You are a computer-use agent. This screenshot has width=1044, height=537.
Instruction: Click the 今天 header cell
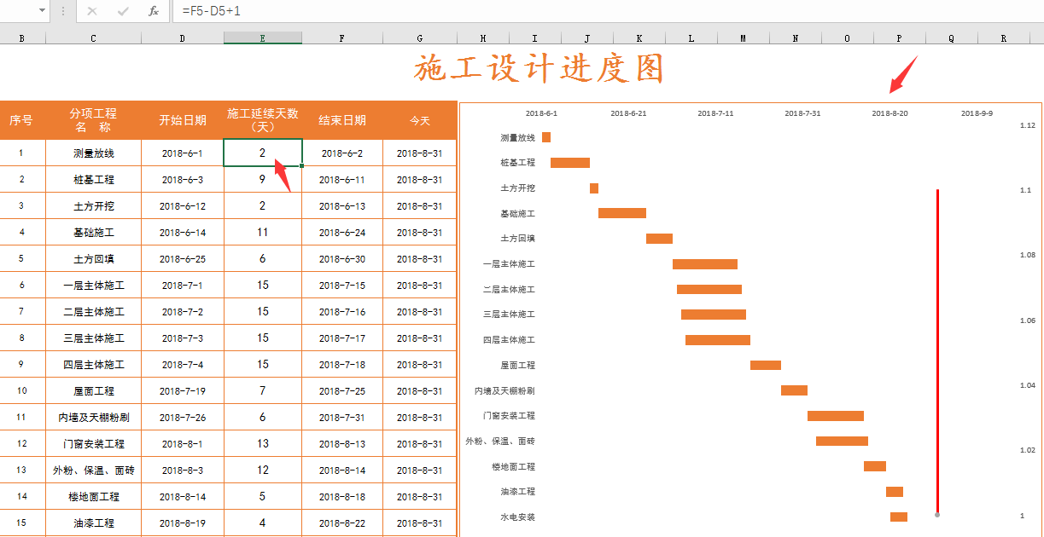point(420,120)
